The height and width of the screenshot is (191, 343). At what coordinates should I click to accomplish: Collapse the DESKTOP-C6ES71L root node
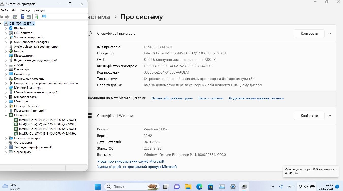click(2, 24)
